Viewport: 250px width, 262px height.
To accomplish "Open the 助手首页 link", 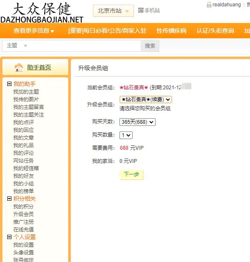I will [39, 68].
